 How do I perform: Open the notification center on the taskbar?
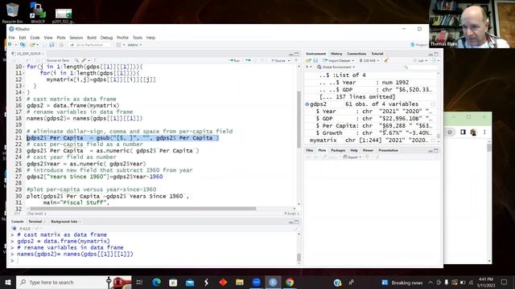pyautogui.click(x=504, y=282)
